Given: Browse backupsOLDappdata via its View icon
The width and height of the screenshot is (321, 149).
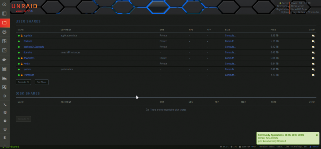Looking at the screenshot, I should pyautogui.click(x=313, y=47).
